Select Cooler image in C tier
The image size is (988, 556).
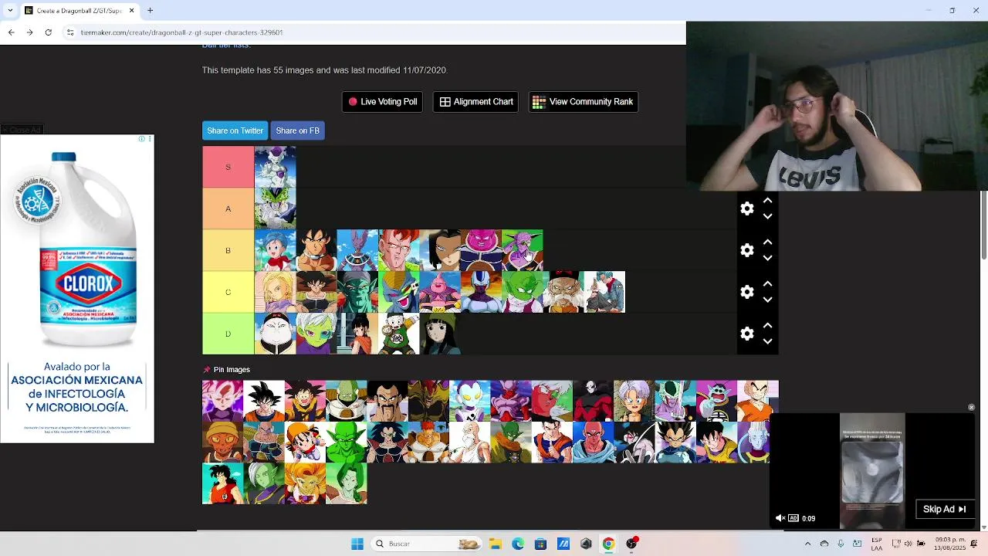pyautogui.click(x=481, y=292)
